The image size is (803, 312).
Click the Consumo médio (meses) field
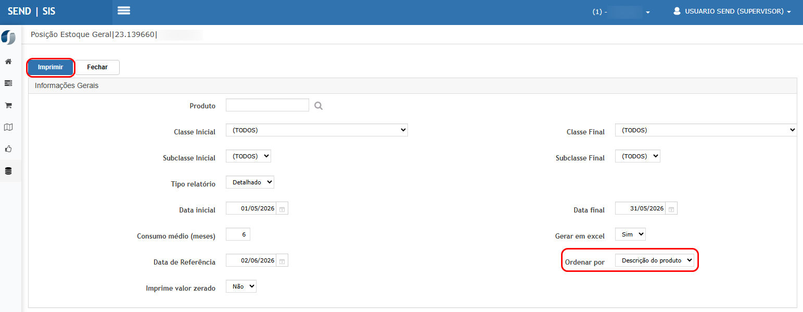[x=238, y=234]
